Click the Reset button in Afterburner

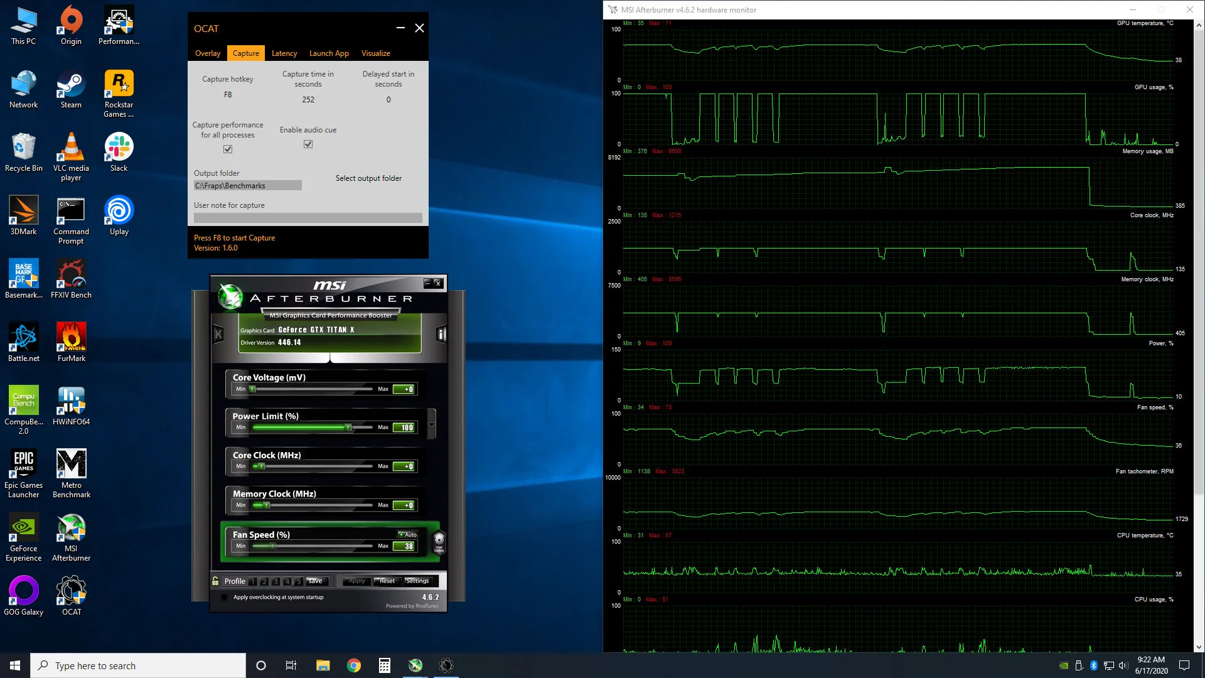pyautogui.click(x=387, y=581)
